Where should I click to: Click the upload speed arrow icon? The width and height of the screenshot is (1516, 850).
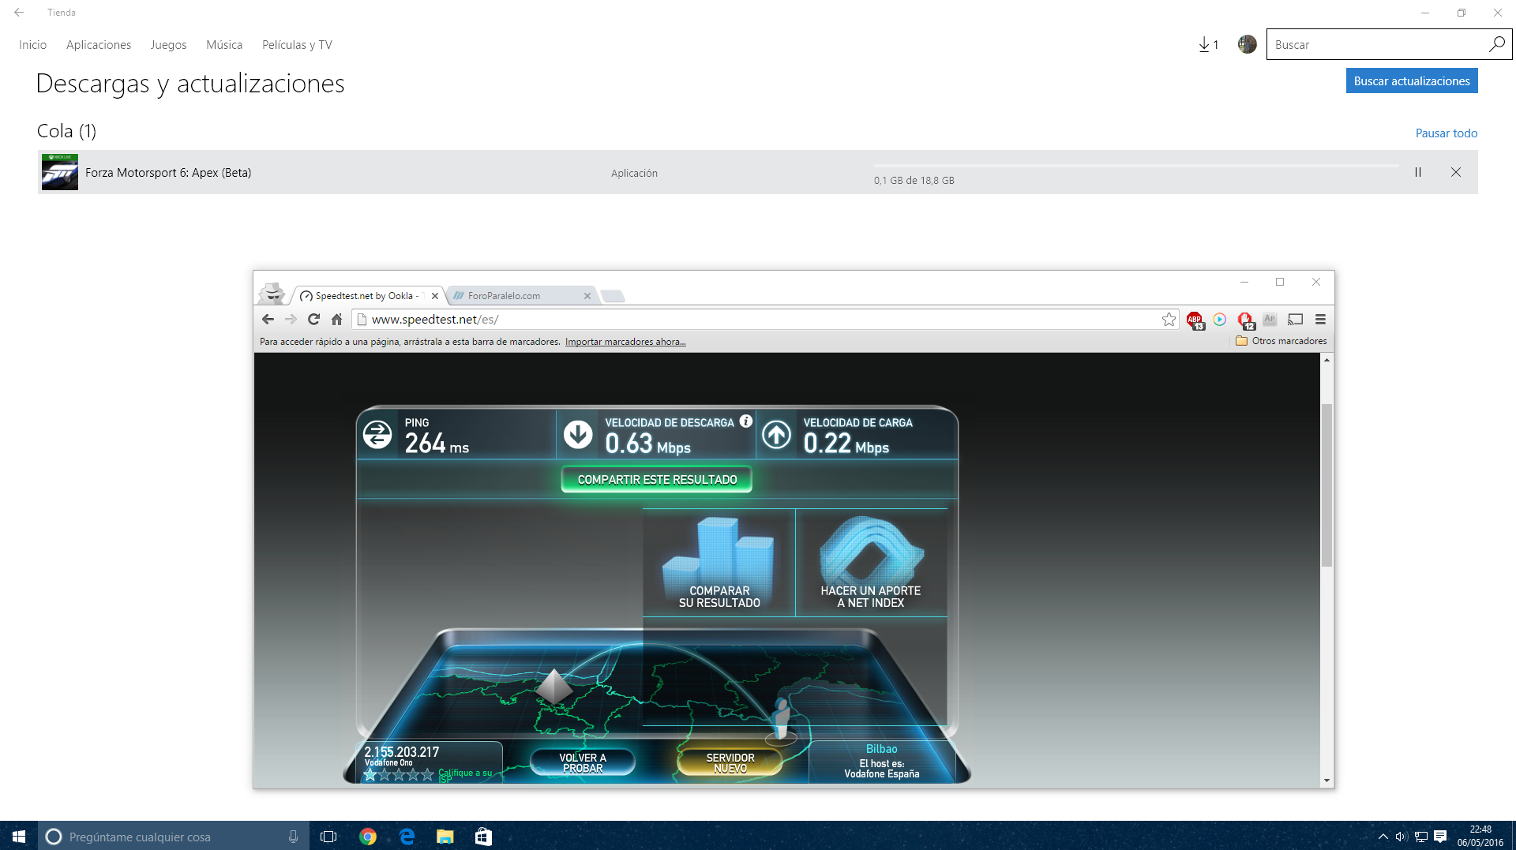(x=777, y=434)
